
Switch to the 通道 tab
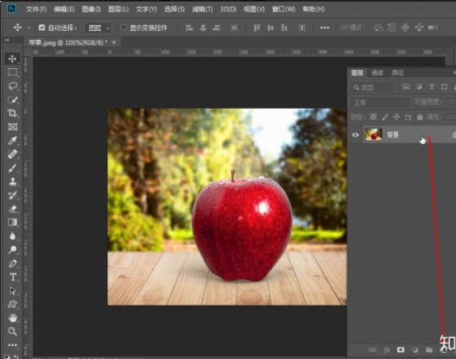tap(377, 72)
